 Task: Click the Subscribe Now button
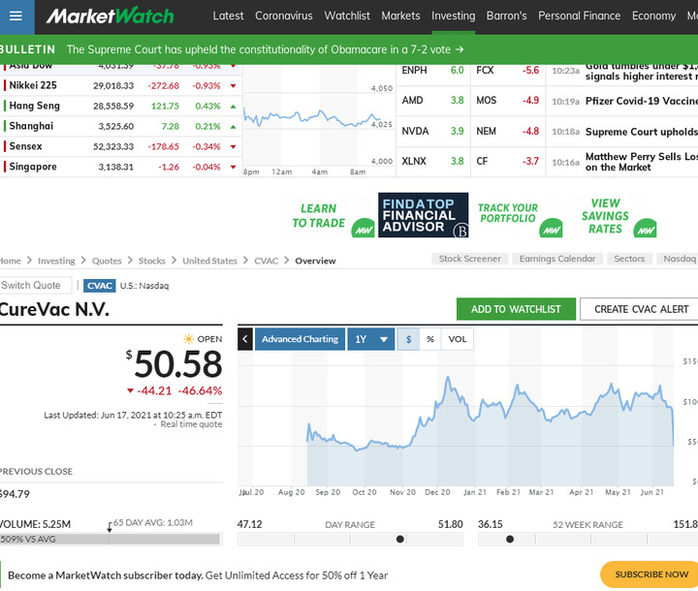pos(650,575)
